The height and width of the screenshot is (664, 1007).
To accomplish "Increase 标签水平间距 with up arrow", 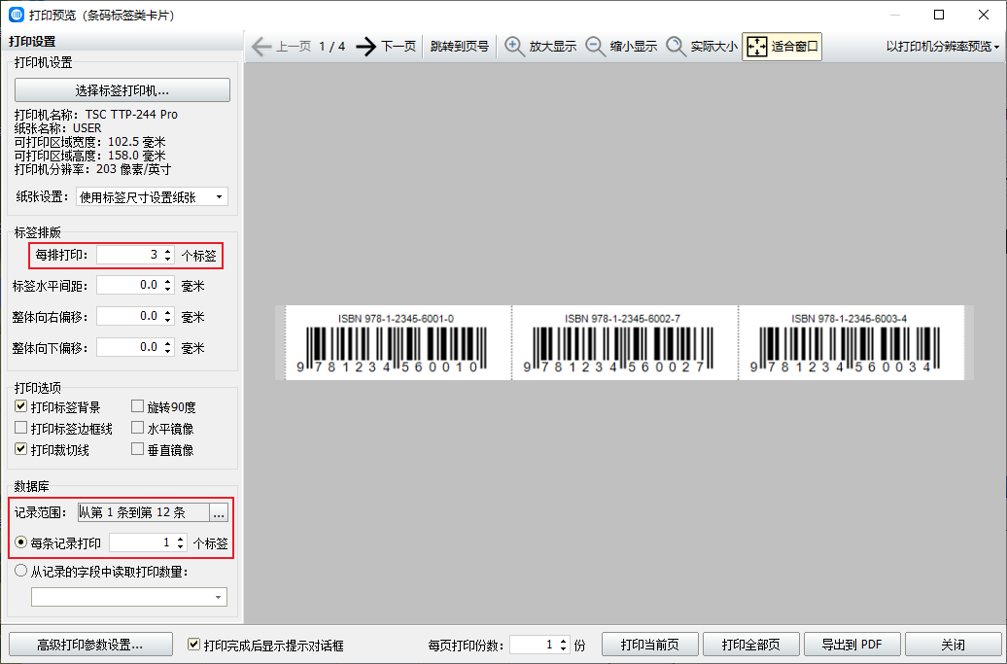I will pos(167,281).
